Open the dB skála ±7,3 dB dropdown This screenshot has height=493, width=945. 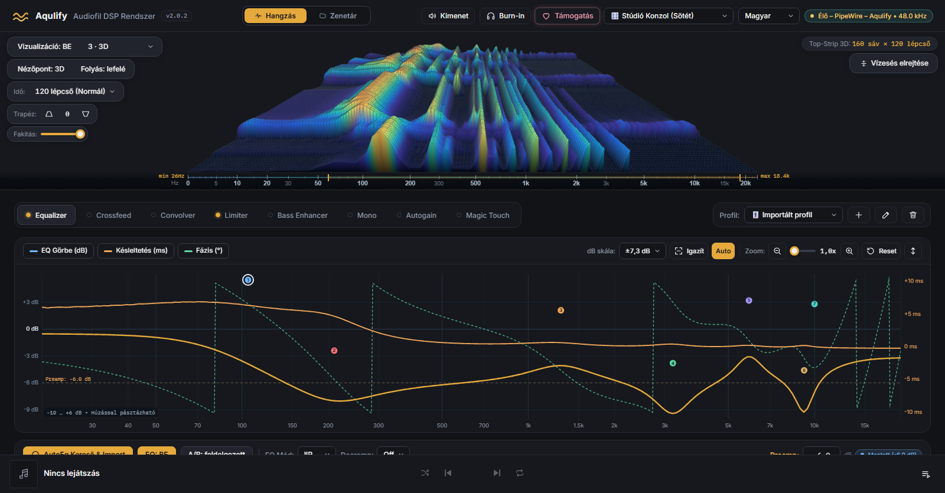[x=643, y=251]
